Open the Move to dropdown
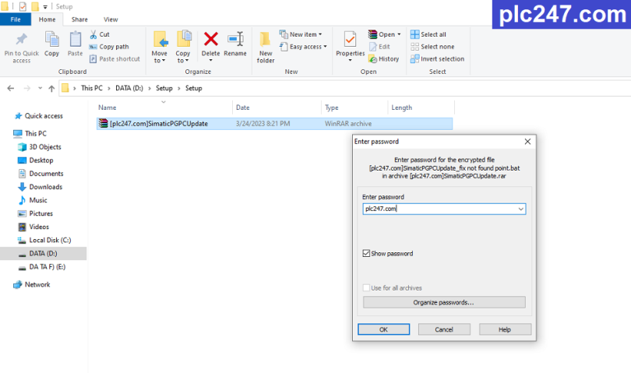Screen dimensions: 631x373 pyautogui.click(x=160, y=45)
